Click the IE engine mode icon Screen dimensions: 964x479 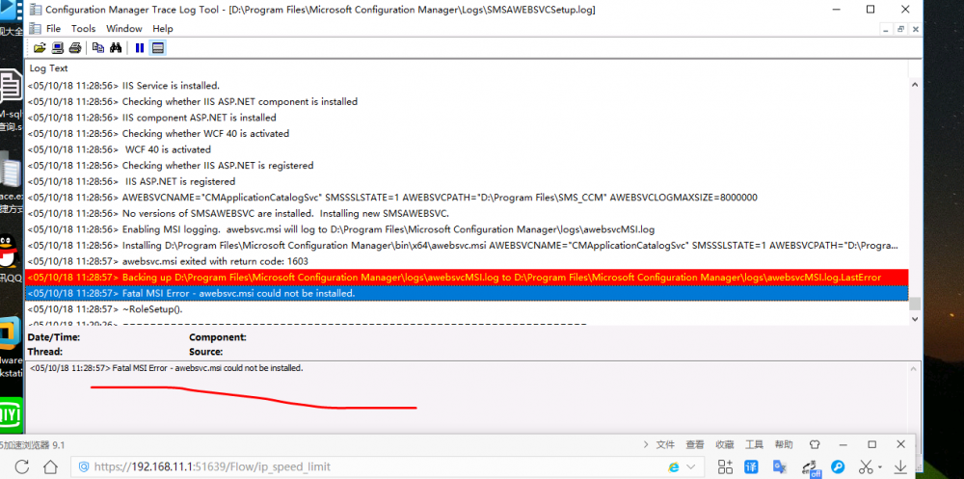[673, 466]
